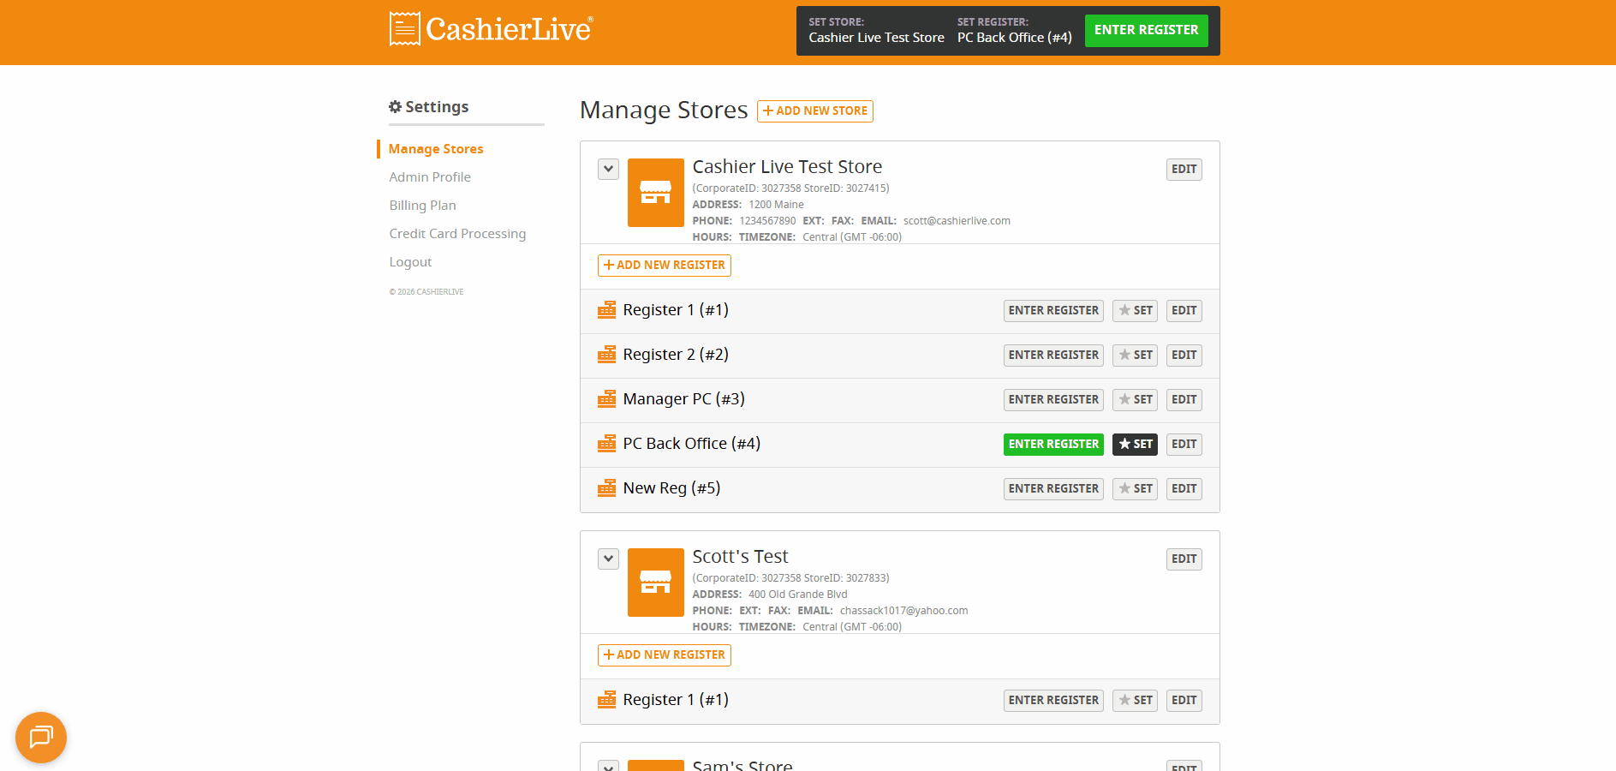Click the green Enter Register button in header
The width and height of the screenshot is (1616, 771).
pos(1147,31)
